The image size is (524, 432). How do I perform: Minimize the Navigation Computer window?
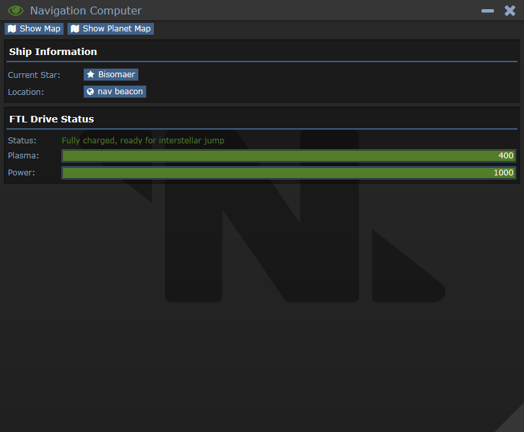(487, 11)
